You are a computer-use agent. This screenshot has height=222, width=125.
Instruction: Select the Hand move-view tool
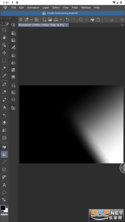click(x=4, y=37)
